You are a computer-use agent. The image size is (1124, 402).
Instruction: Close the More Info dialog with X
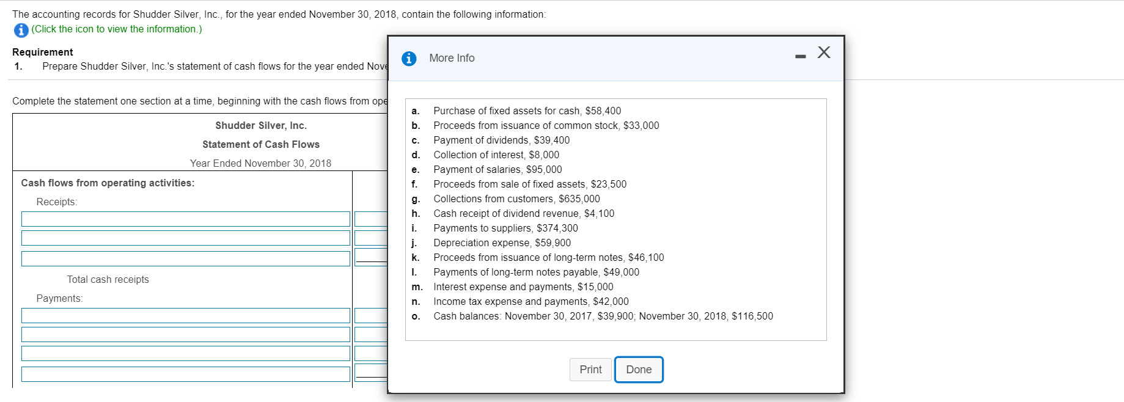click(x=824, y=52)
